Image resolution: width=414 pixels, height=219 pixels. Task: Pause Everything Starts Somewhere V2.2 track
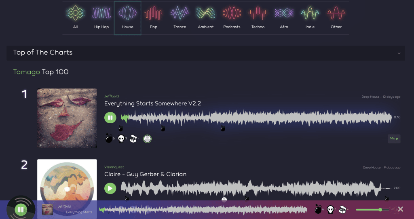tap(110, 118)
